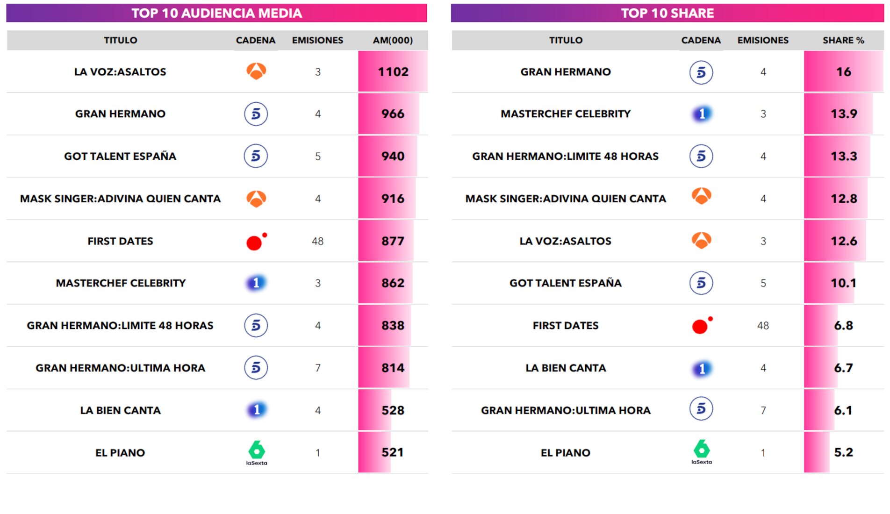Image resolution: width=890 pixels, height=514 pixels.
Task: Select FIRST DATES title in share table
Action: 566,326
